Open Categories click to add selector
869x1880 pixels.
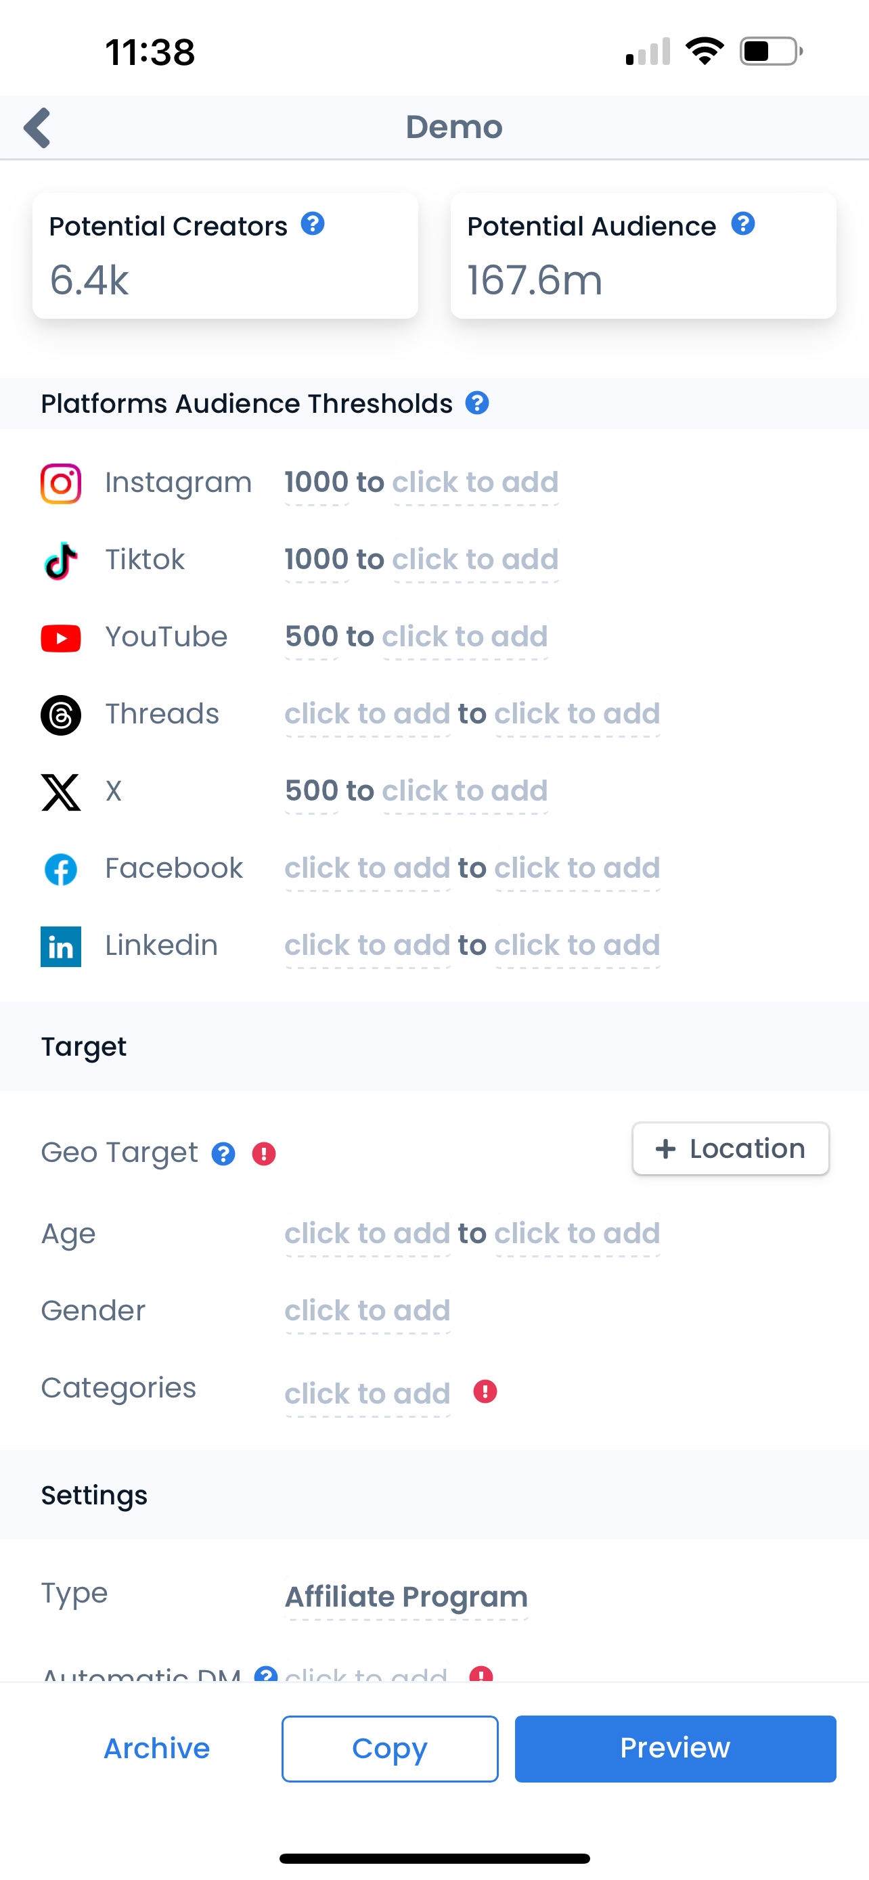click(367, 1394)
